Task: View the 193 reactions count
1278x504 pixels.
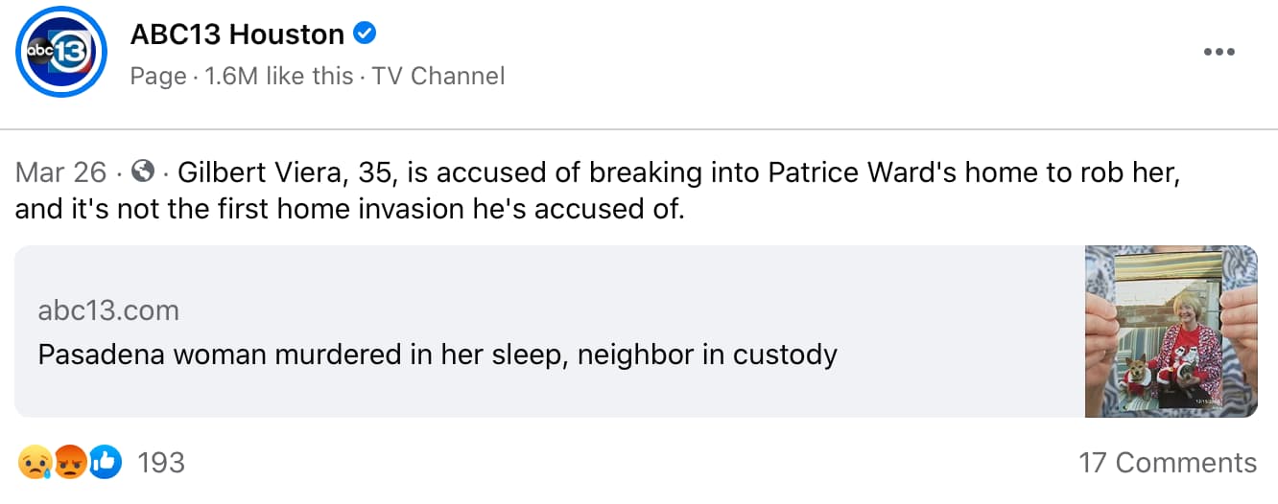Action: [x=160, y=464]
